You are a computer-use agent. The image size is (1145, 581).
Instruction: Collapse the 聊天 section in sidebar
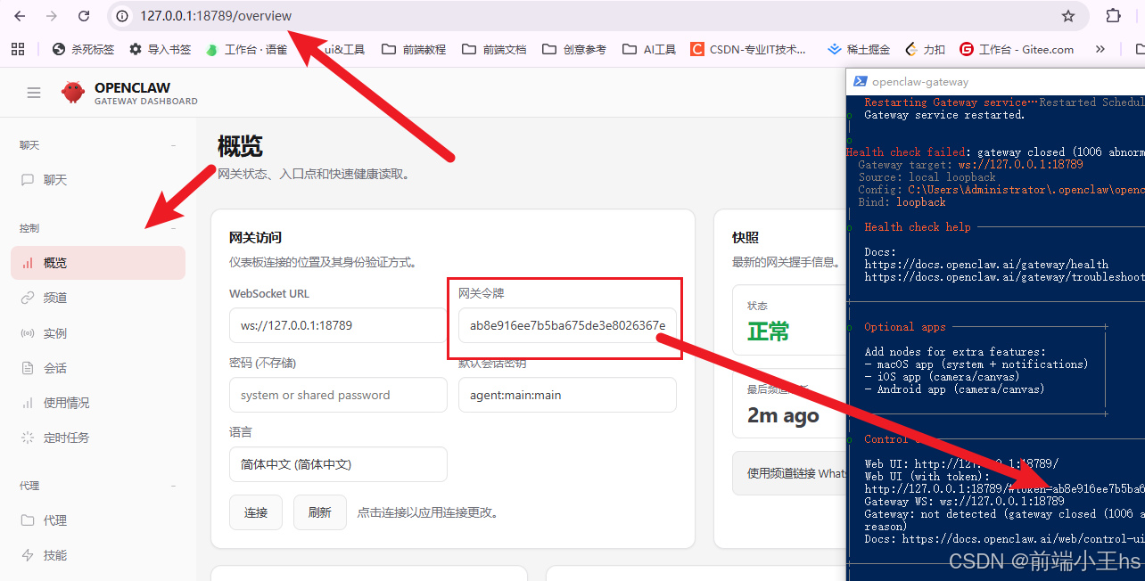point(174,144)
